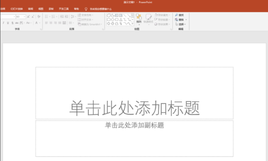Increase the font size
The image size is (268, 161).
click(29, 17)
